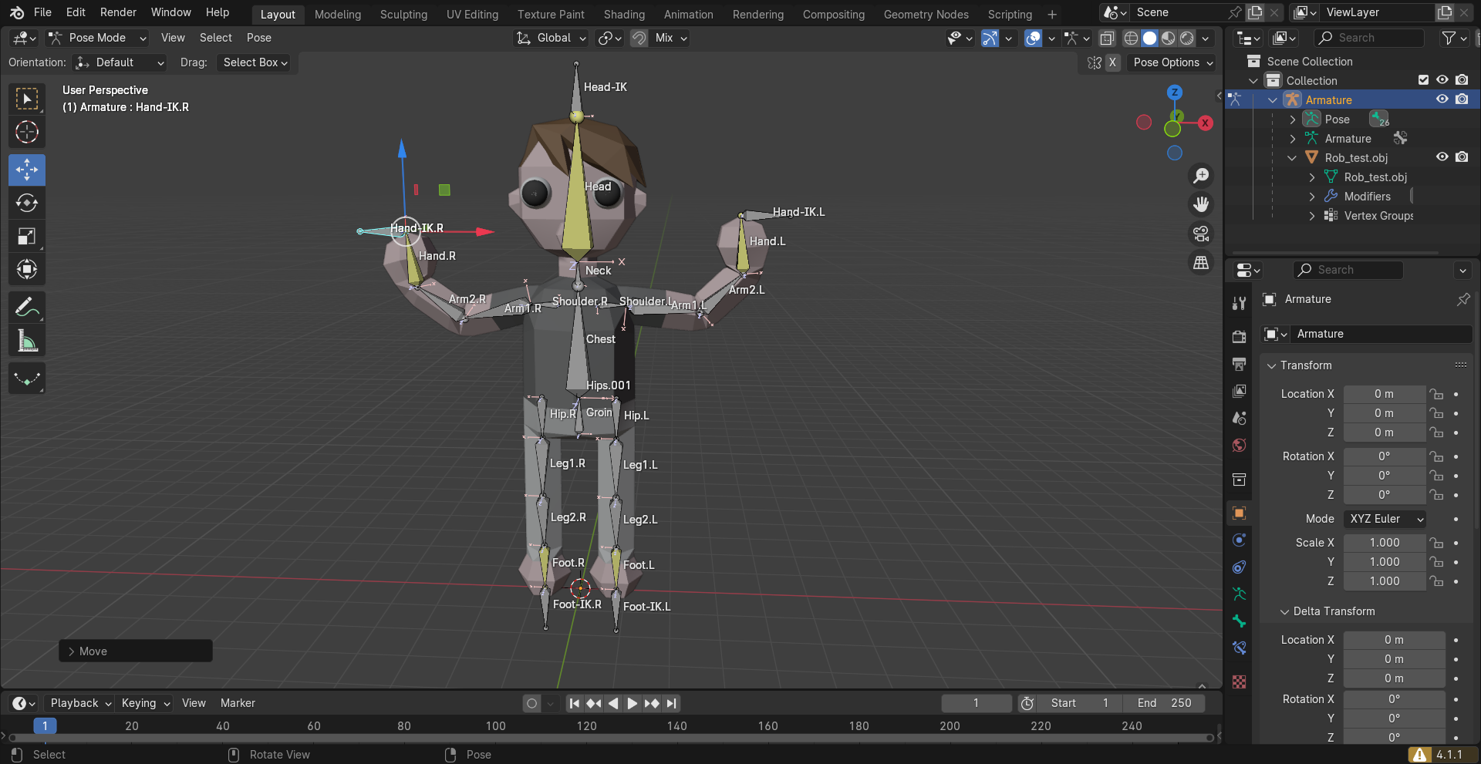This screenshot has height=764, width=1481.
Task: Pick the Annotate tool
Action: [27, 308]
